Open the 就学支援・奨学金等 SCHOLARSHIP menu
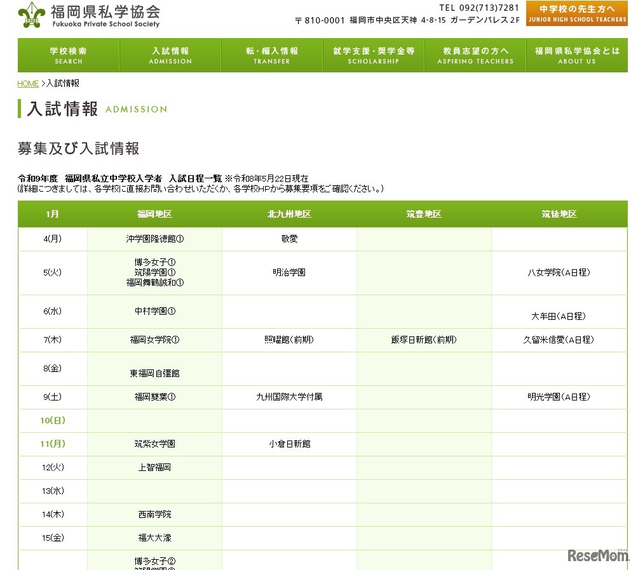Screen dimensions: 638x570 [374, 55]
